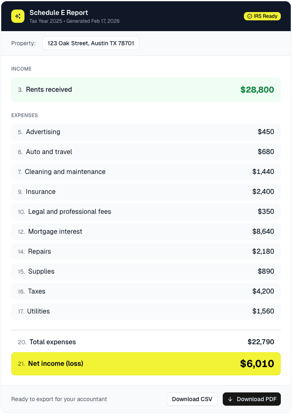Viewport: 292px width, 414px height.
Task: Select the Rents received income row
Action: click(146, 90)
